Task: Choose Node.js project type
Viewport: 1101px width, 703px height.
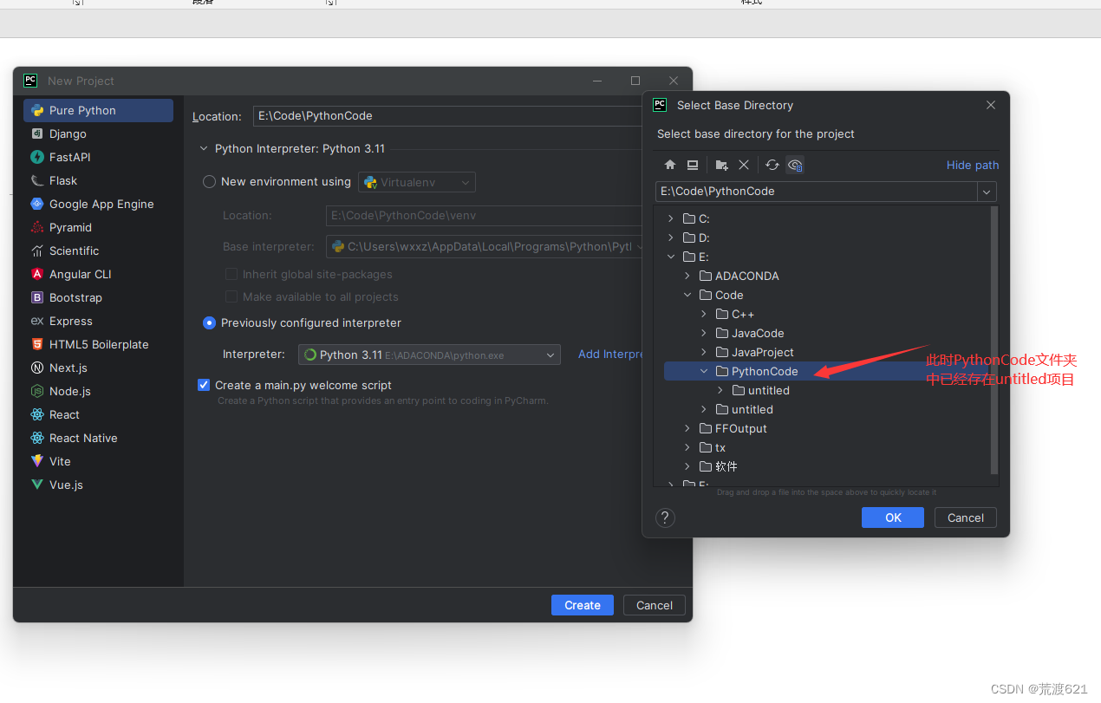Action: click(x=98, y=391)
